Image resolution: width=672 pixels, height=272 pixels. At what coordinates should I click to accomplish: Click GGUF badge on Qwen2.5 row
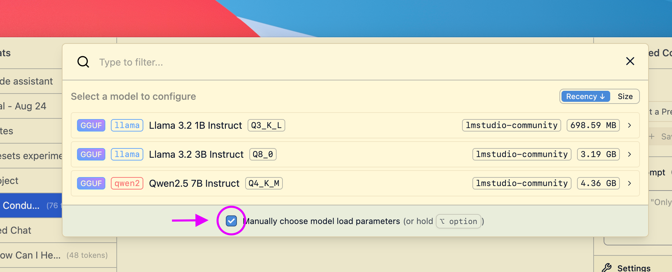point(91,183)
